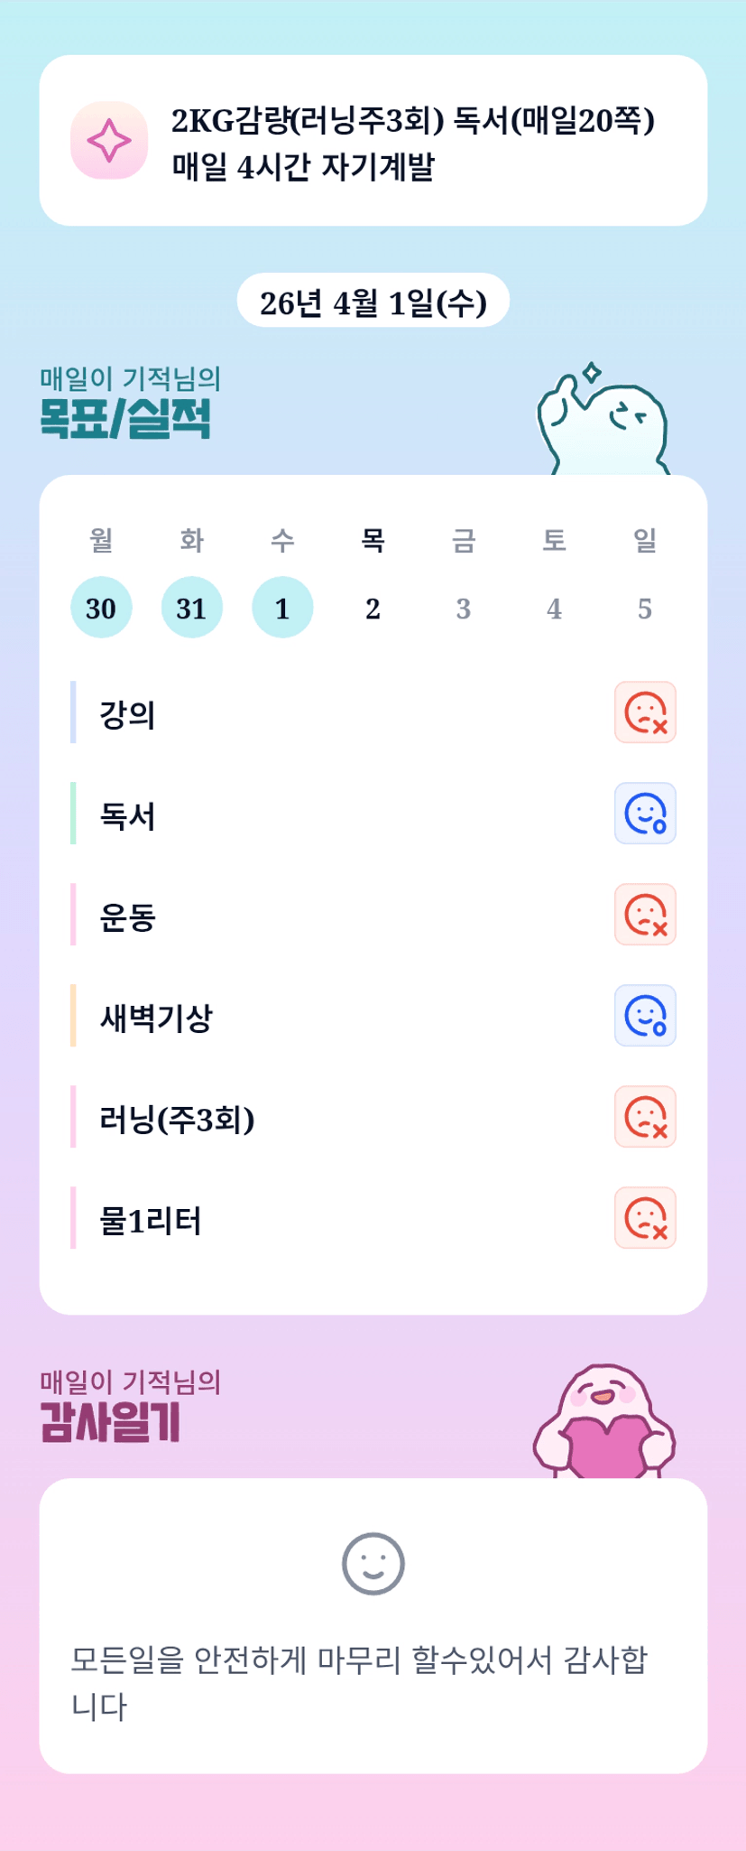Click the gratitude diary entry text

[359, 1682]
